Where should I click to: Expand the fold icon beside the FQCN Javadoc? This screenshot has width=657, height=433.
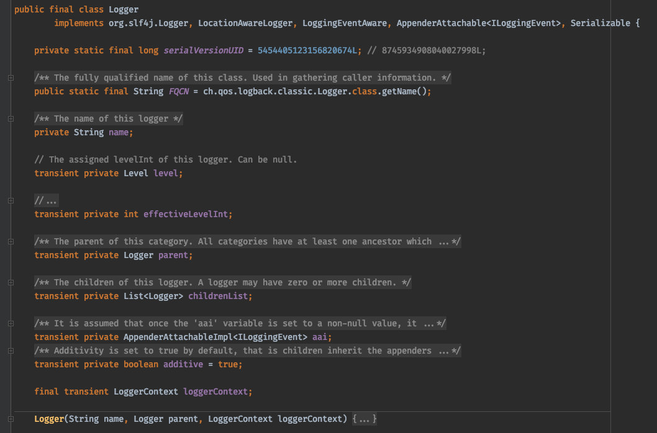pos(10,78)
